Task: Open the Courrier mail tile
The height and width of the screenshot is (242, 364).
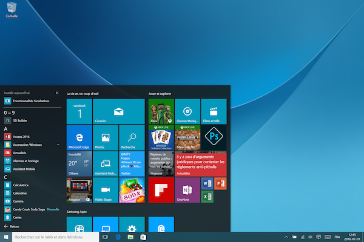Action: 119,111
